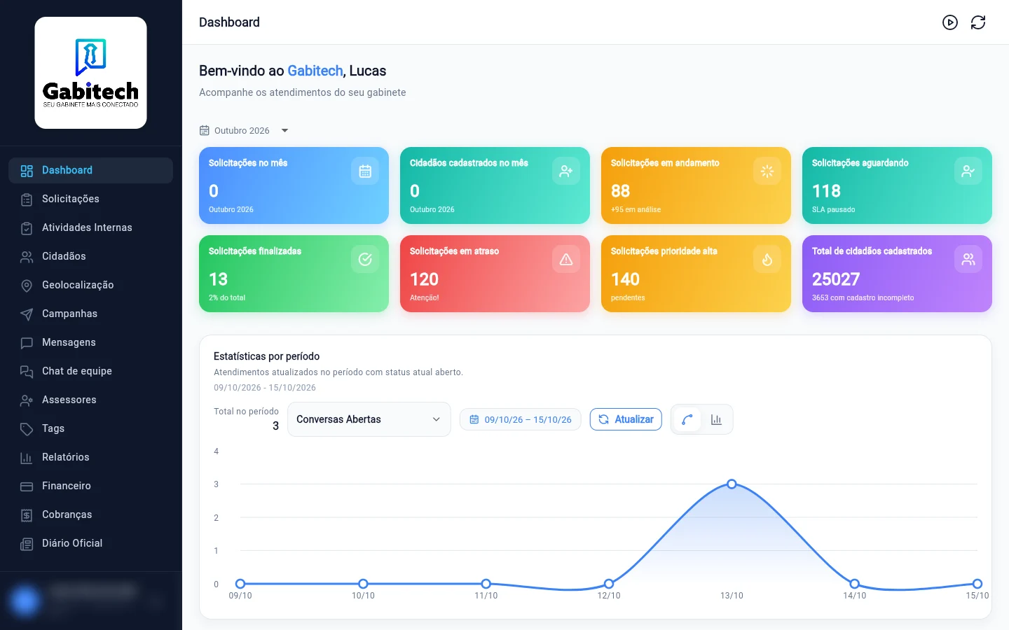Click flame icon on Solicitações prioridade alta card
Screen dimensions: 1009x630
767,259
